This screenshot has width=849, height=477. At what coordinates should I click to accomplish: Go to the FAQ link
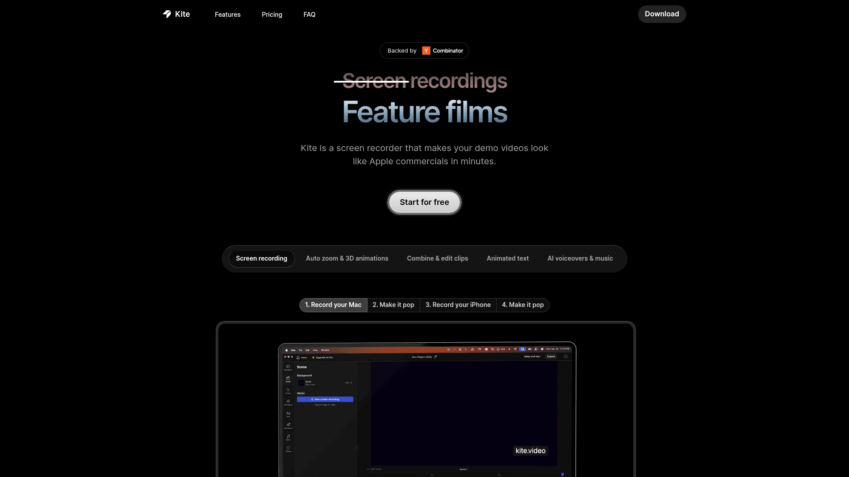[x=310, y=15]
